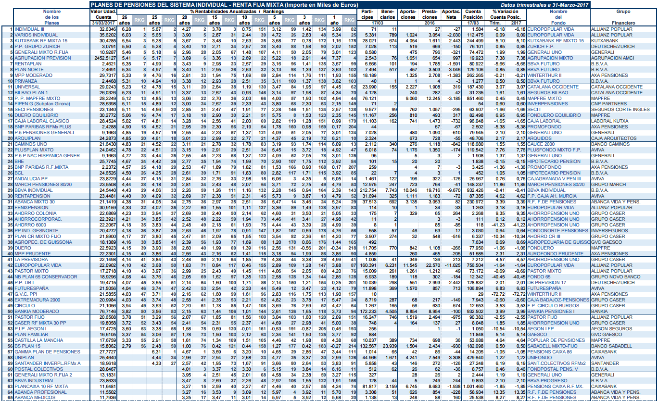
Task: Click group 'CAJA ARQUITECTOS'
Action: [614, 138]
